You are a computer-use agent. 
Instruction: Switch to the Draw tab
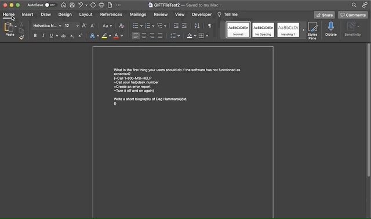click(x=46, y=14)
